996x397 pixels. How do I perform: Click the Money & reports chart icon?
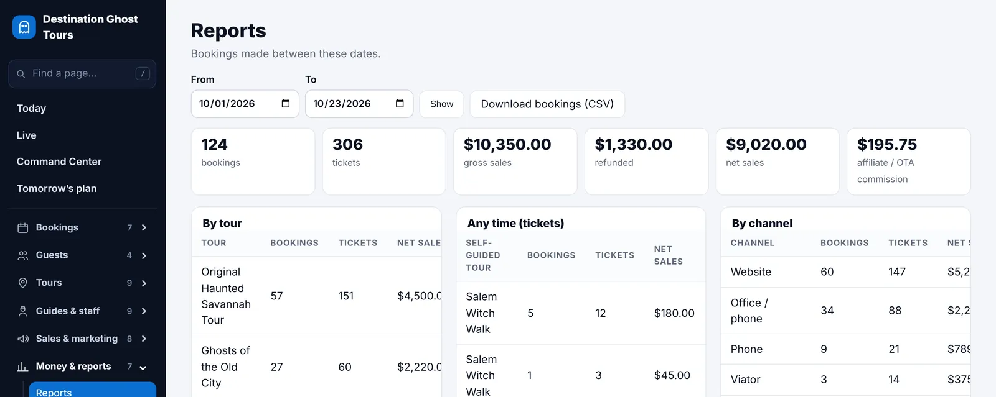(x=23, y=367)
